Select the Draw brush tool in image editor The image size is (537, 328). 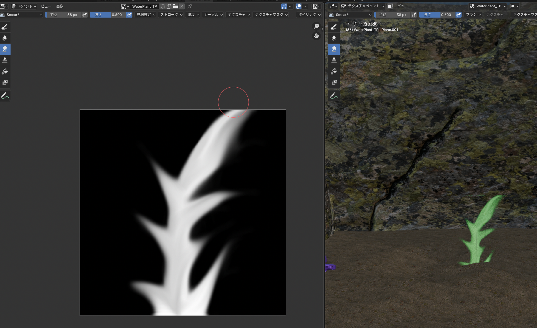pos(5,27)
